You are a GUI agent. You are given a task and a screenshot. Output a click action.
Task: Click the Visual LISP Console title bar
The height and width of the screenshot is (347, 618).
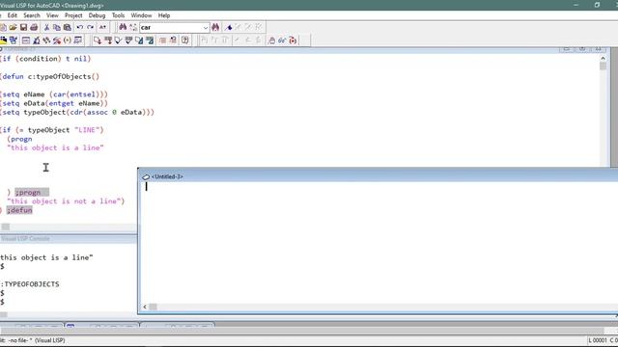pos(69,239)
